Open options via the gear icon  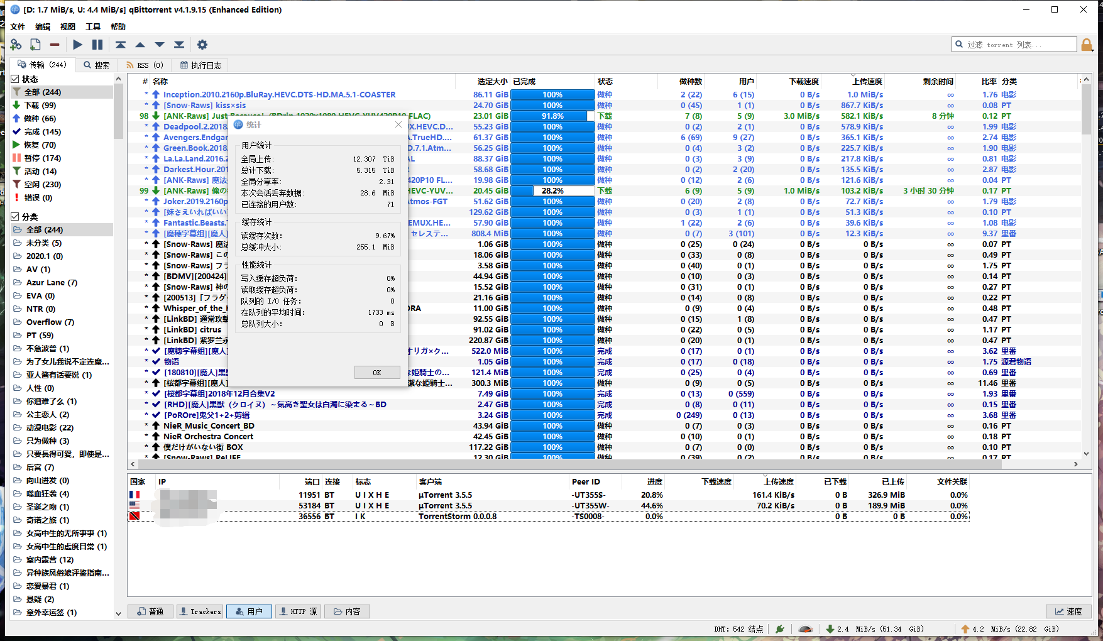click(202, 45)
